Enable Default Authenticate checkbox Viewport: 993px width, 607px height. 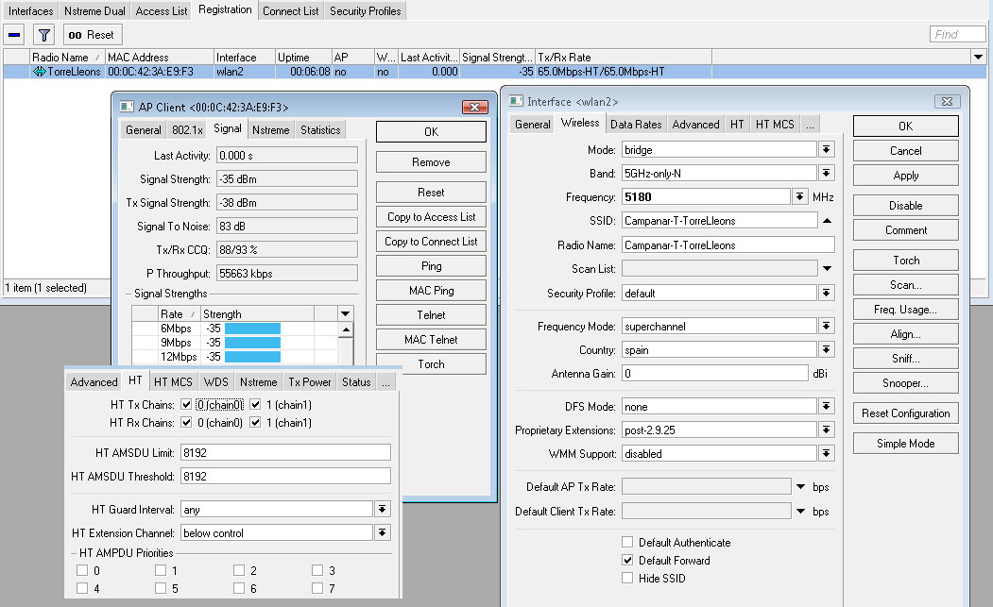click(x=627, y=543)
